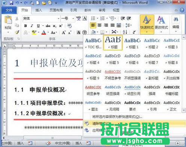Viewport: 186px width, 147px height.
Task: Click the Shrink Font icon
Action: tap(70, 32)
